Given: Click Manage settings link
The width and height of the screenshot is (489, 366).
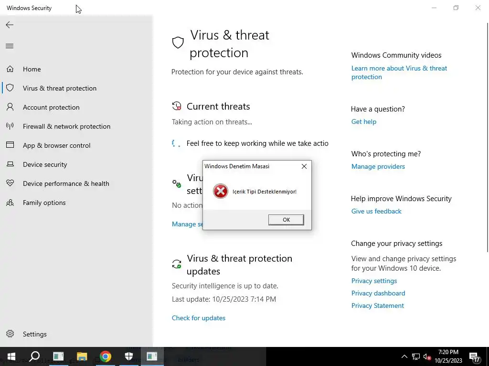Looking at the screenshot, I should coord(187,224).
